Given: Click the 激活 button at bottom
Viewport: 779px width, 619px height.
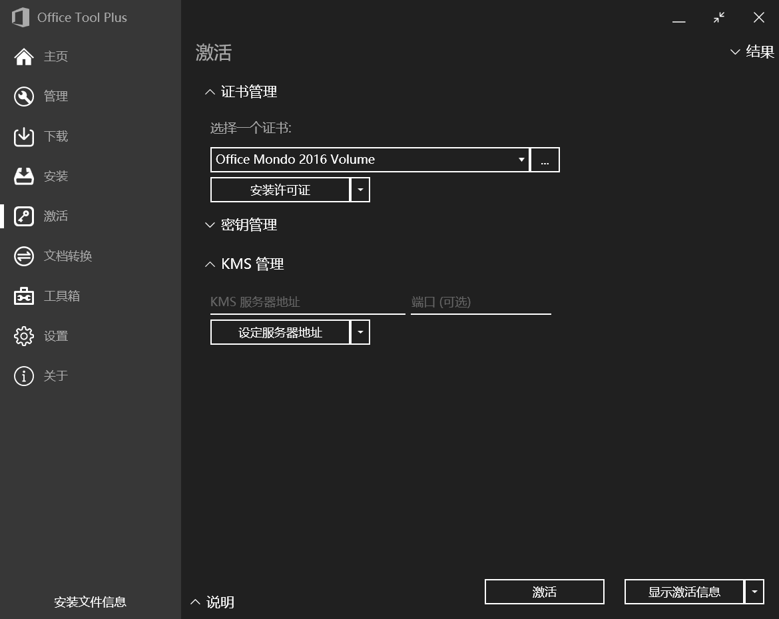Looking at the screenshot, I should click(x=545, y=592).
